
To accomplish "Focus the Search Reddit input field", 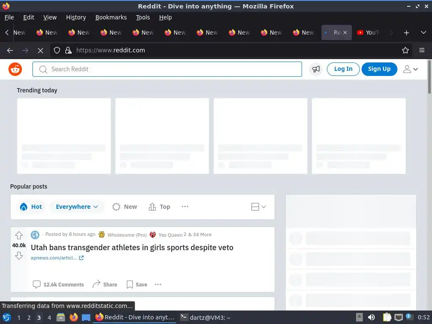I will tap(167, 69).
